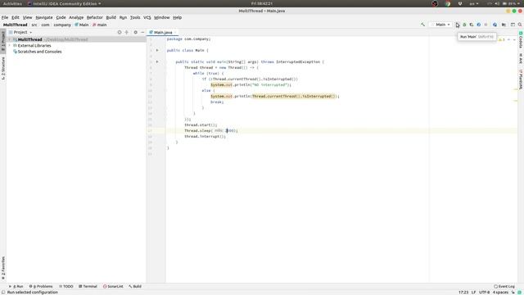Click the UTF-8 encoding in status bar

[x=484, y=293]
